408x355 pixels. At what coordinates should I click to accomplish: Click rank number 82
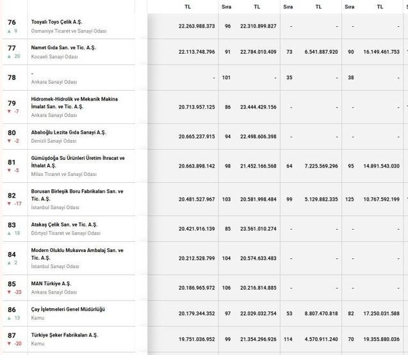[x=12, y=196]
